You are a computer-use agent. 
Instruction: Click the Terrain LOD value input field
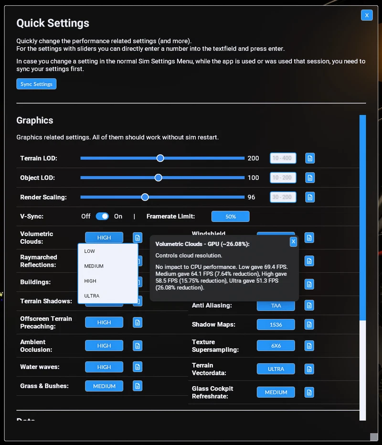pos(283,158)
